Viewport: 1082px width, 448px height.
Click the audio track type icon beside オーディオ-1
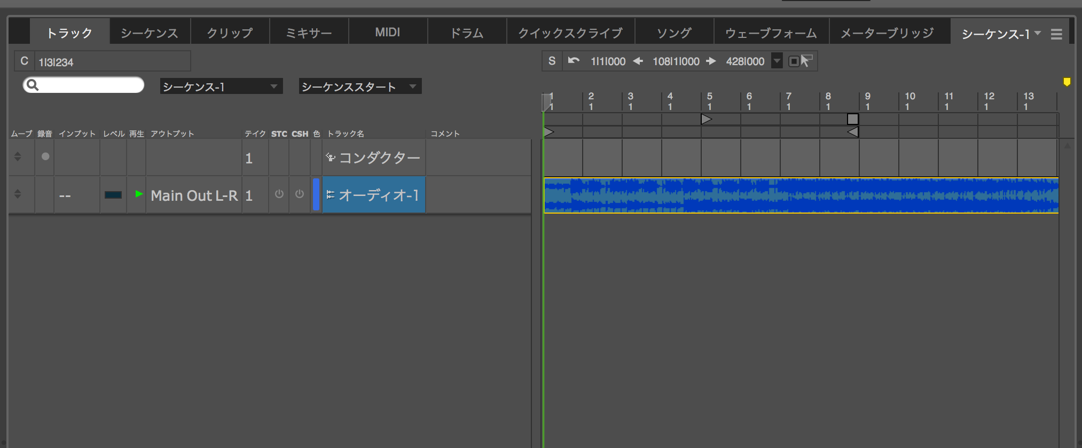click(x=330, y=195)
